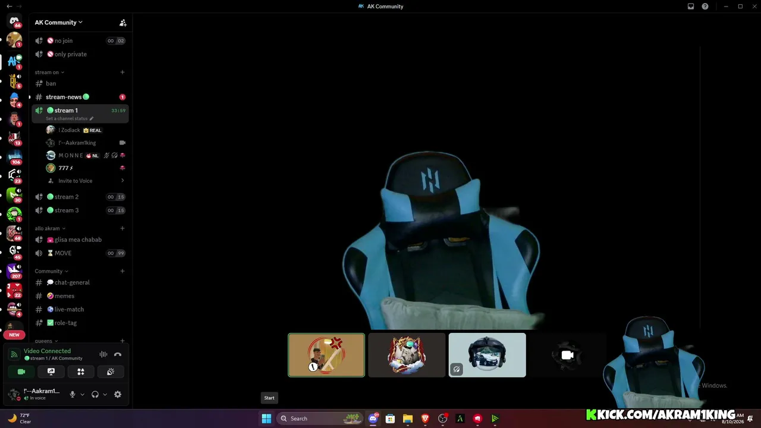This screenshot has width=761, height=428.
Task: Open Discord user settings gear
Action: tap(118, 394)
